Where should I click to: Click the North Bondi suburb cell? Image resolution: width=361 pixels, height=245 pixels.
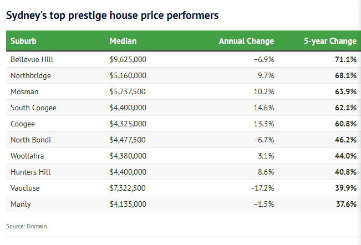tap(30, 140)
